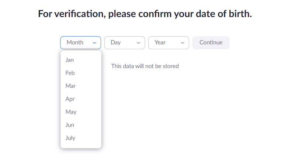295x154 pixels.
Task: Click the Month dropdown chevron arrow
Action: 95,43
